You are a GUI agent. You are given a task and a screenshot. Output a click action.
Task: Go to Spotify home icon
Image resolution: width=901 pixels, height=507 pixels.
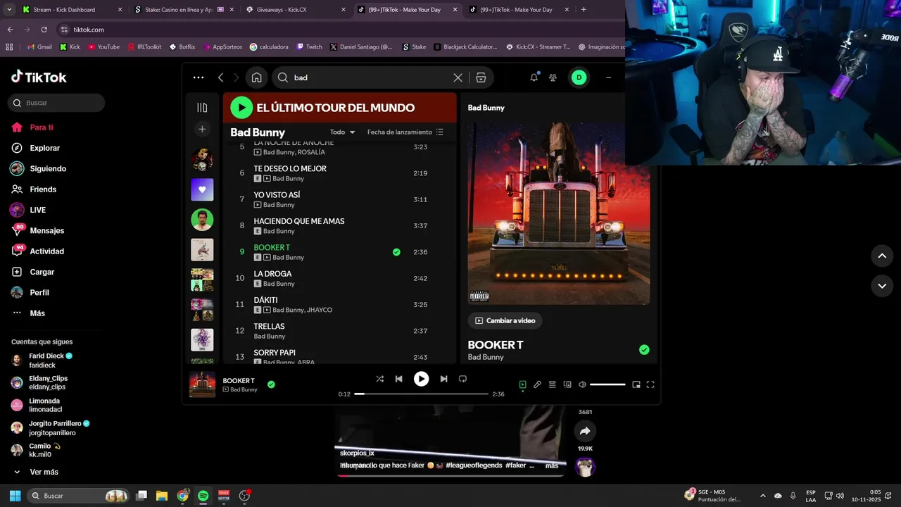pyautogui.click(x=257, y=77)
